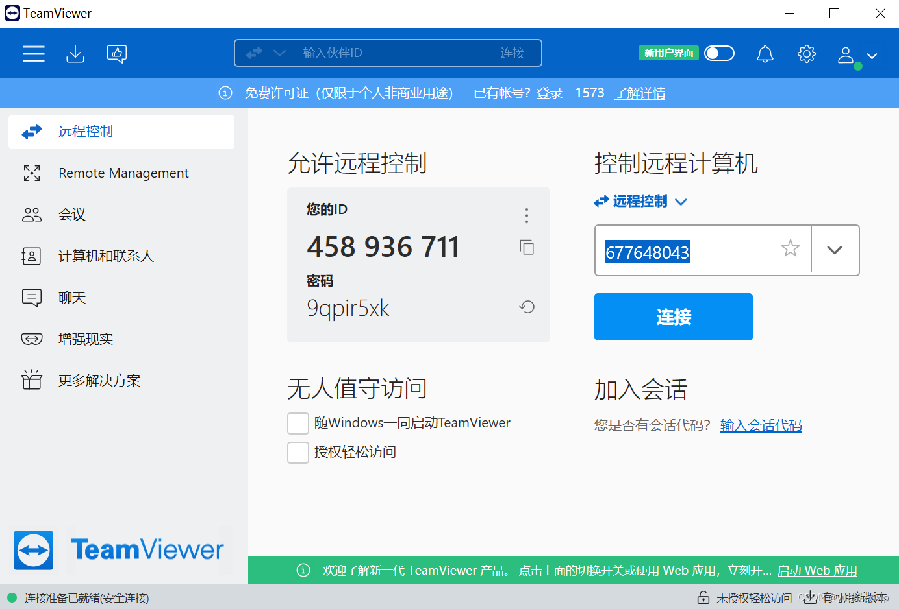Click the password 9qpir5xk

tap(348, 308)
